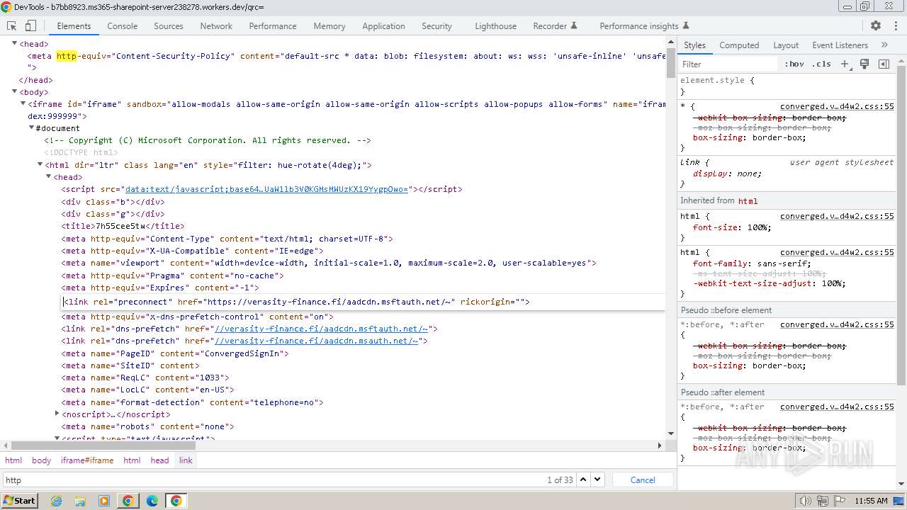
Task: Select the meta PageID ConvergedSignIn row
Action: coord(175,353)
